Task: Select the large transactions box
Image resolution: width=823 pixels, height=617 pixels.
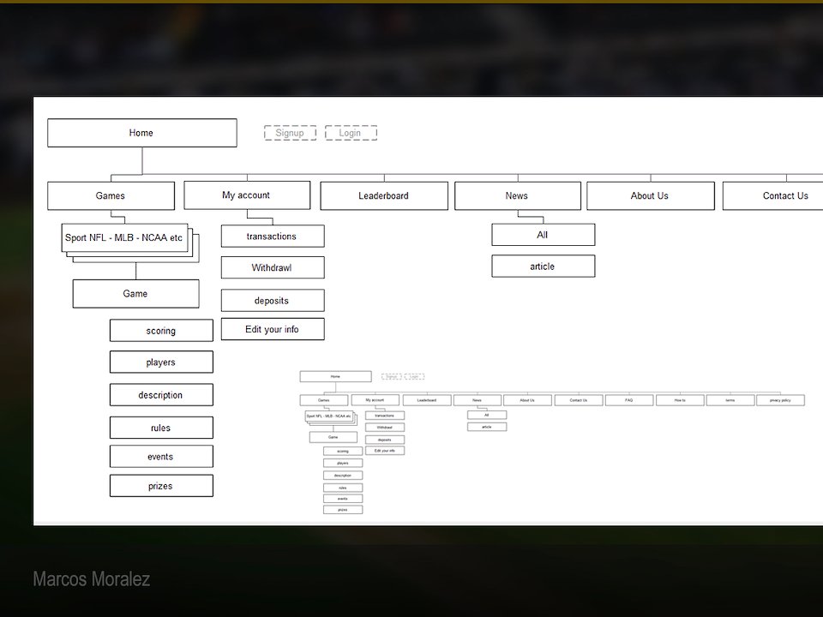Action: [x=273, y=237]
